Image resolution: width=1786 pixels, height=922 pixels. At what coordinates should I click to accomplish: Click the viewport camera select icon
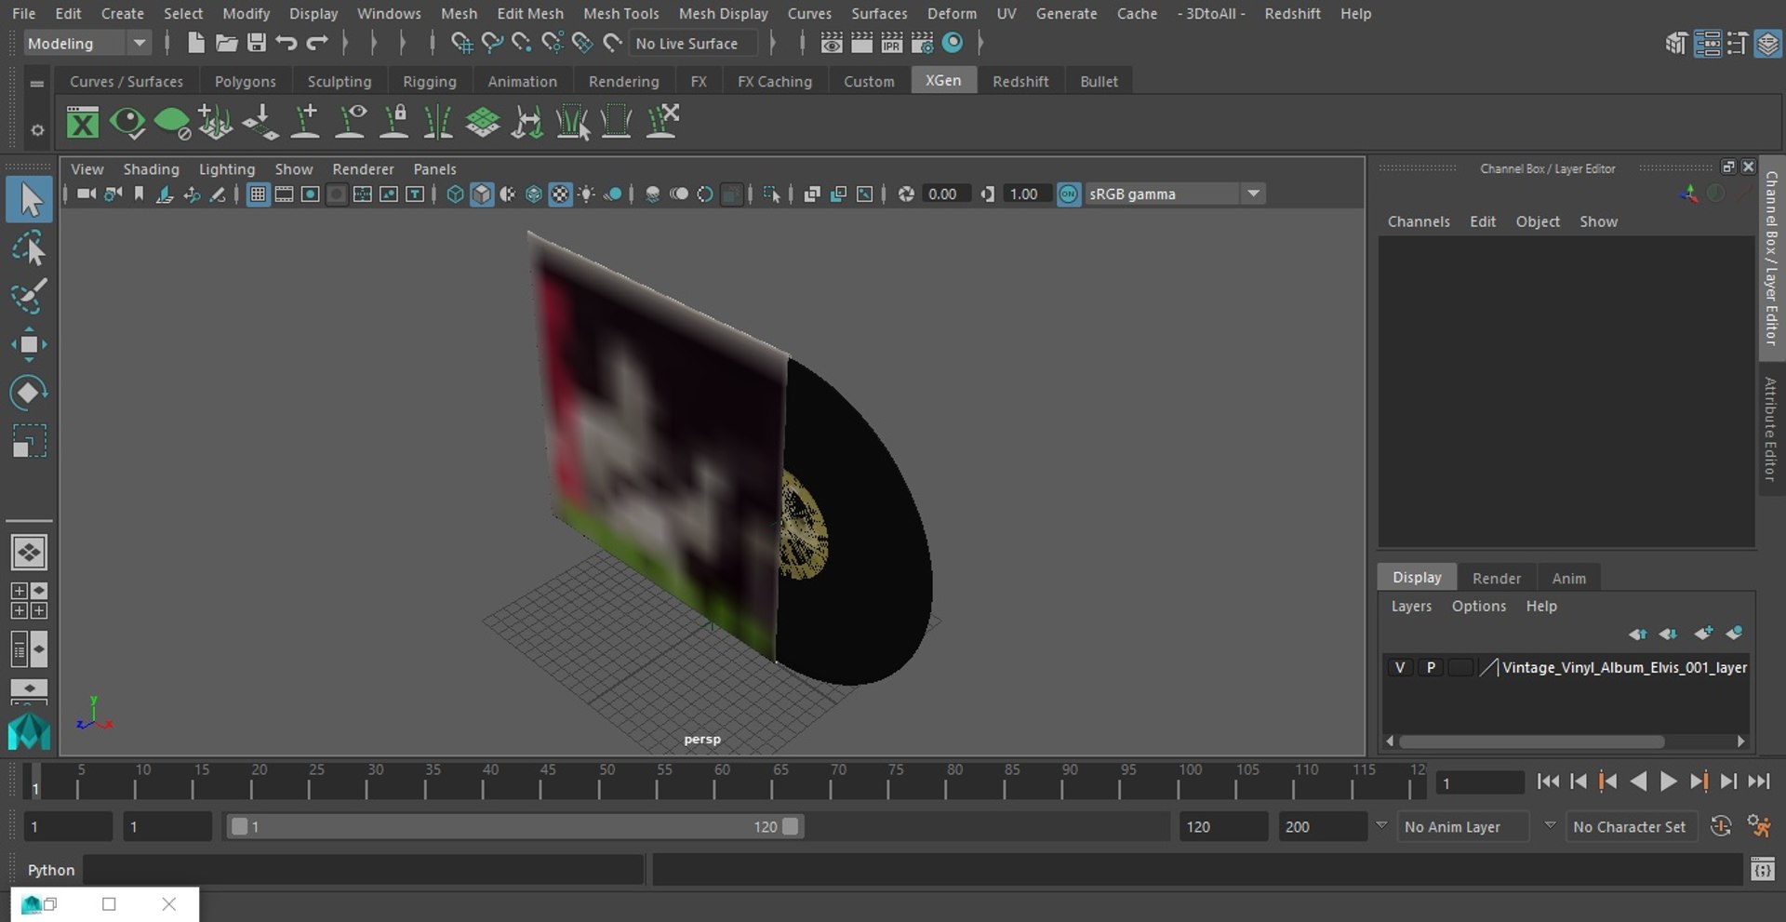[87, 194]
